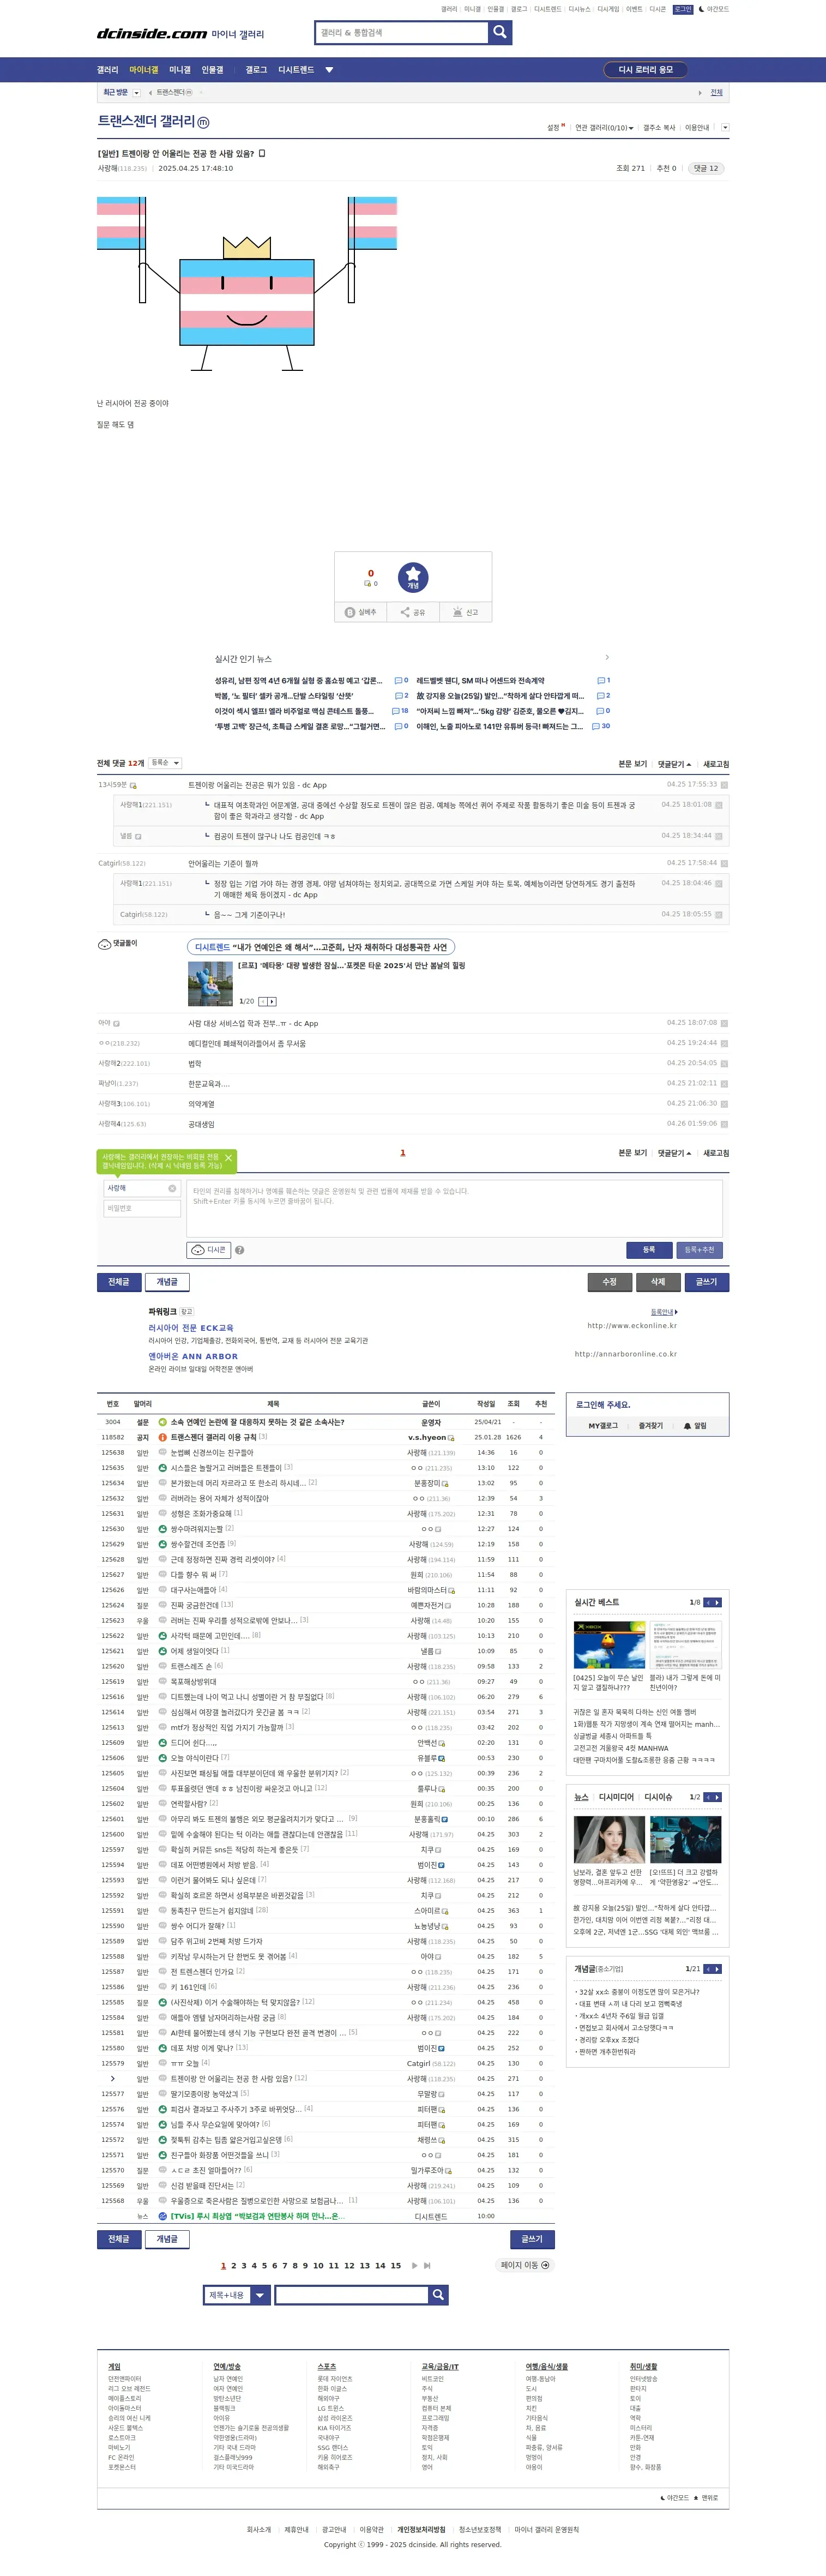Share the post via 공유 button
The height and width of the screenshot is (2576, 826).
tap(413, 612)
